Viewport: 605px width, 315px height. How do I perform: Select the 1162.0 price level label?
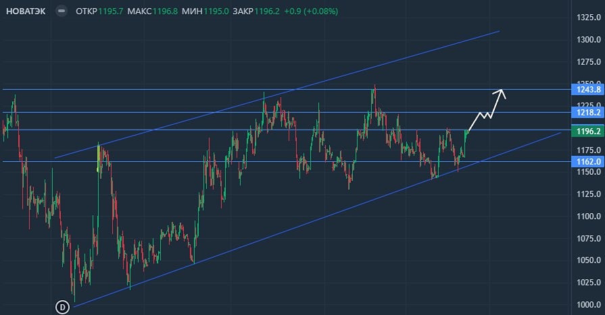(x=588, y=161)
